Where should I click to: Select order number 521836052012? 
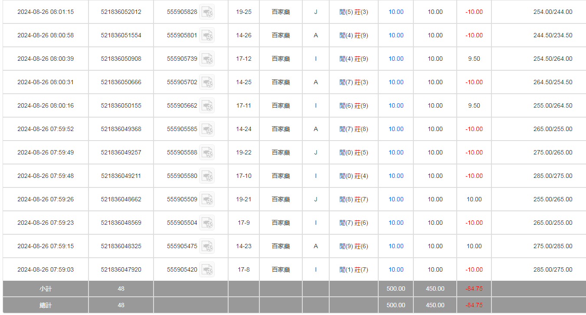121,12
